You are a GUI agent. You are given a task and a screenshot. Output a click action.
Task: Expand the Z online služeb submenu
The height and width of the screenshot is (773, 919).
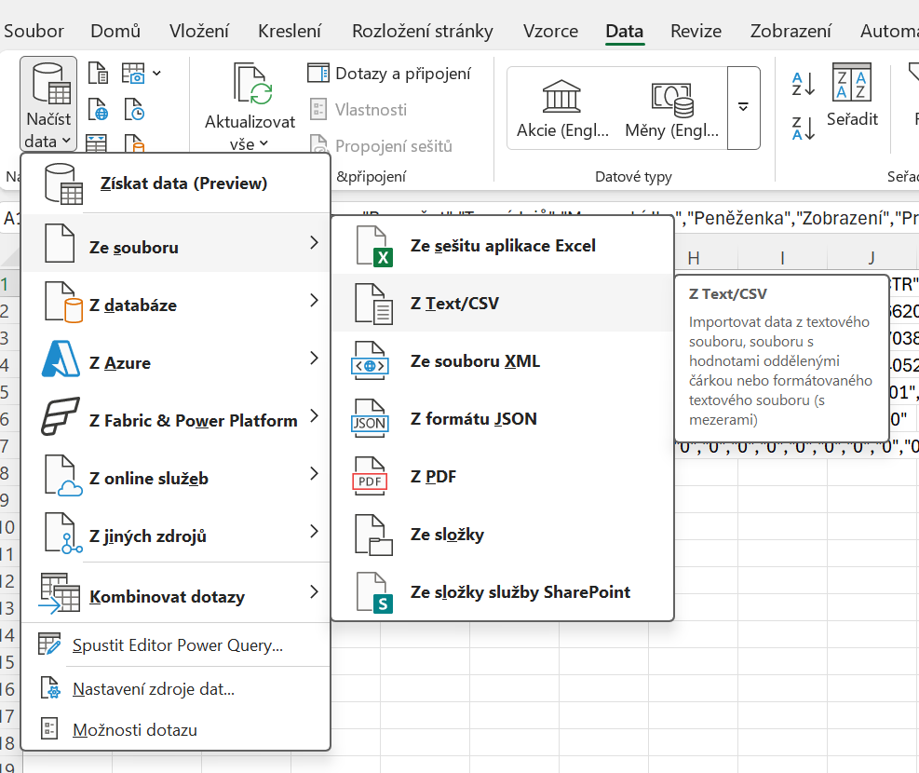point(176,474)
